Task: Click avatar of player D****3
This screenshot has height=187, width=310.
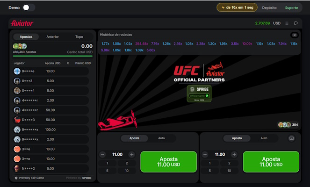Action: pos(17,120)
